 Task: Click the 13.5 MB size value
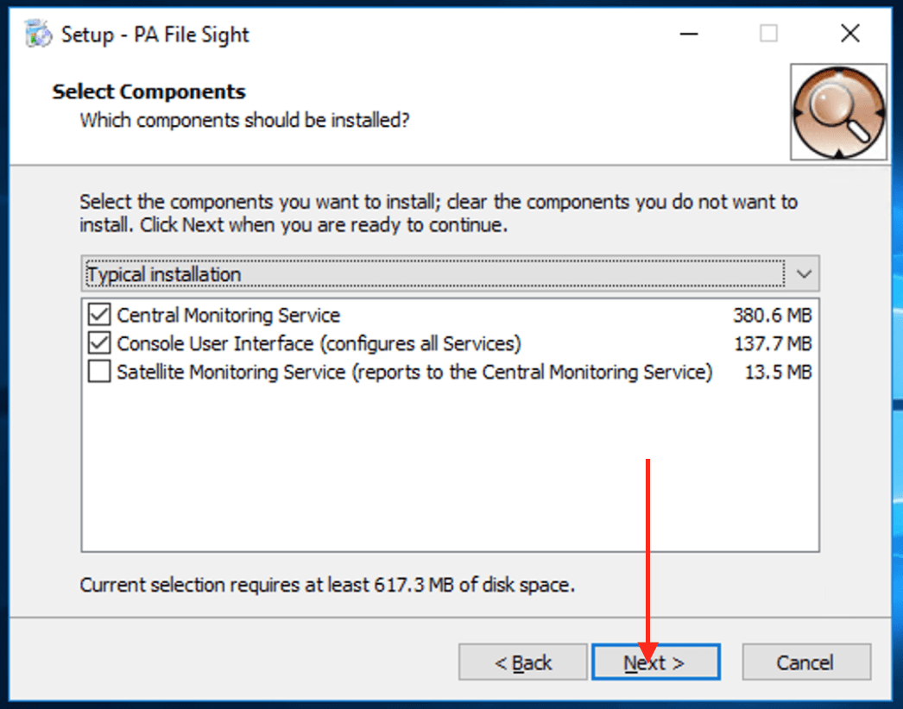point(778,373)
